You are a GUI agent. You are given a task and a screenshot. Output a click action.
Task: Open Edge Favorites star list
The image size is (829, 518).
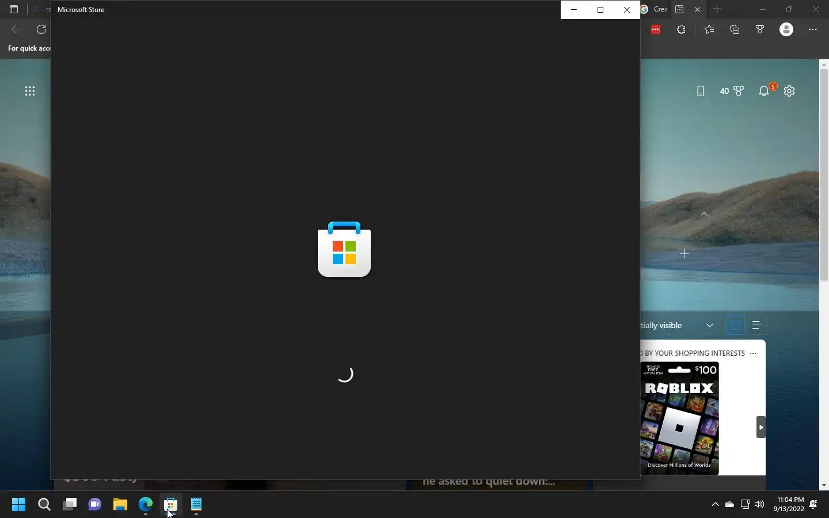(709, 29)
